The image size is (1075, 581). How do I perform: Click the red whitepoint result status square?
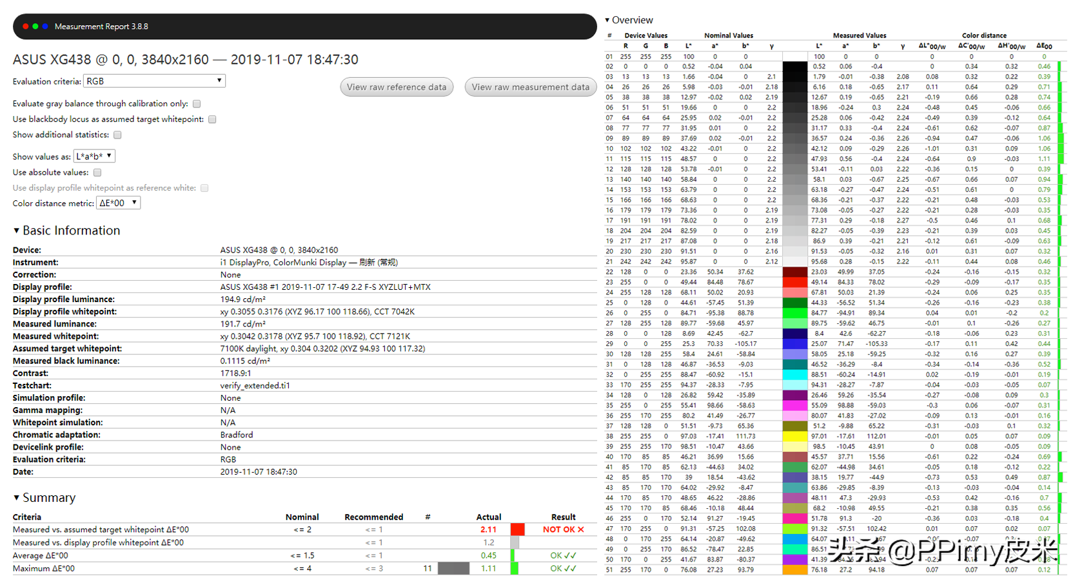(x=517, y=529)
